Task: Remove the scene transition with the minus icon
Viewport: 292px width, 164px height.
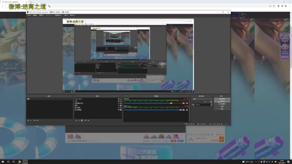Action: 208,102
